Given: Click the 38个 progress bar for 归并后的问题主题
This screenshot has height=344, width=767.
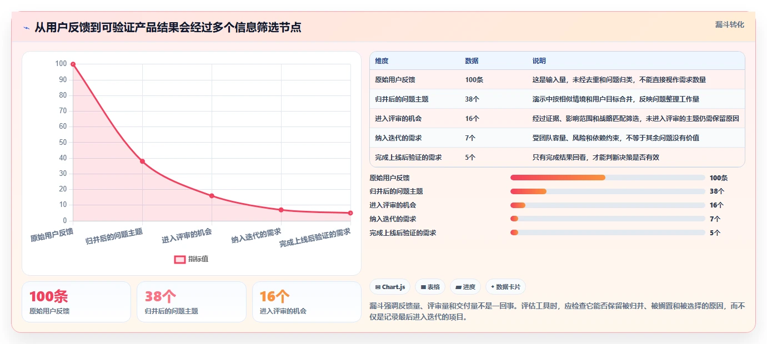Looking at the screenshot, I should [608, 191].
